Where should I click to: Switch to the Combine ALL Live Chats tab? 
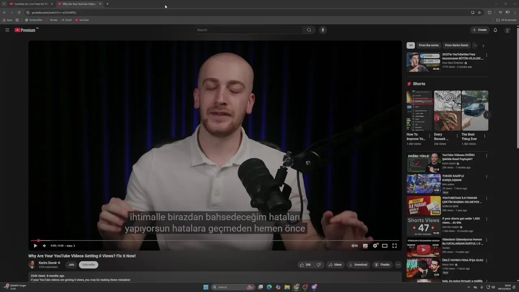pos(30,4)
